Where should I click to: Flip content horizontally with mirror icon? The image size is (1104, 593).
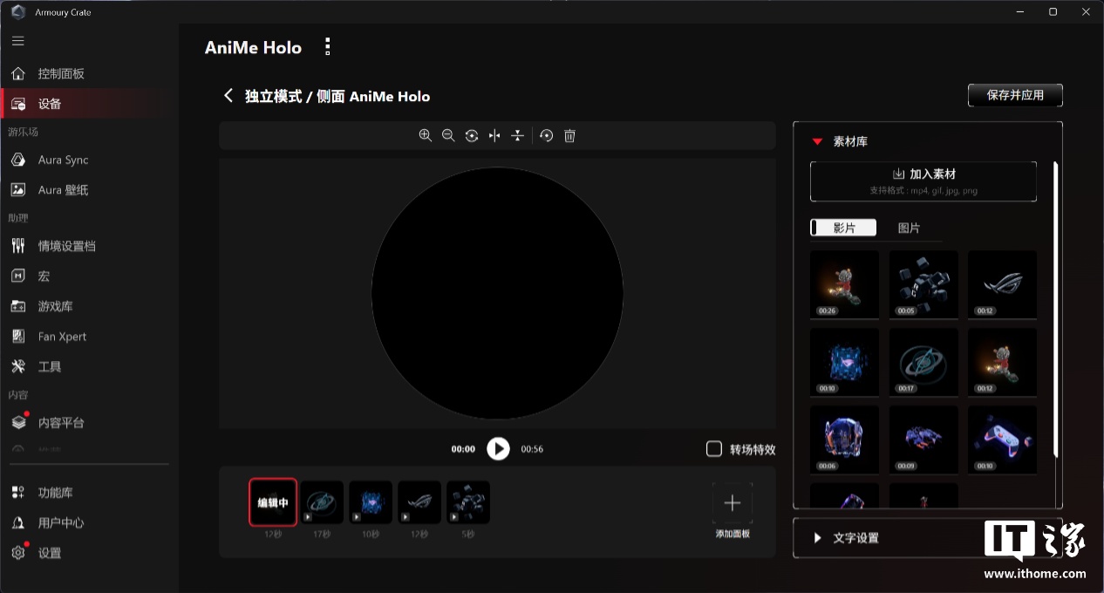(494, 135)
